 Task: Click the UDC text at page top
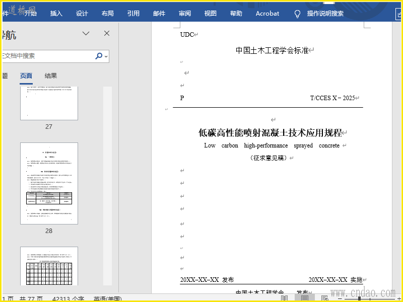pos(187,34)
